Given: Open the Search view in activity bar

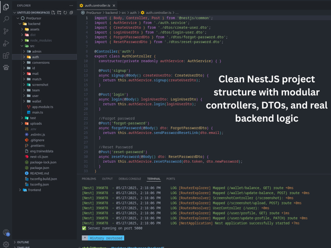Looking at the screenshot, I should (6, 19).
